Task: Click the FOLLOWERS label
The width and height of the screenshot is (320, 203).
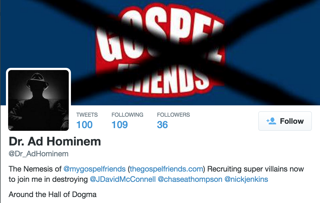Action: coord(173,115)
